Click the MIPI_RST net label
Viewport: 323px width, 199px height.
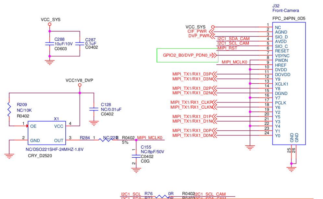(227, 48)
